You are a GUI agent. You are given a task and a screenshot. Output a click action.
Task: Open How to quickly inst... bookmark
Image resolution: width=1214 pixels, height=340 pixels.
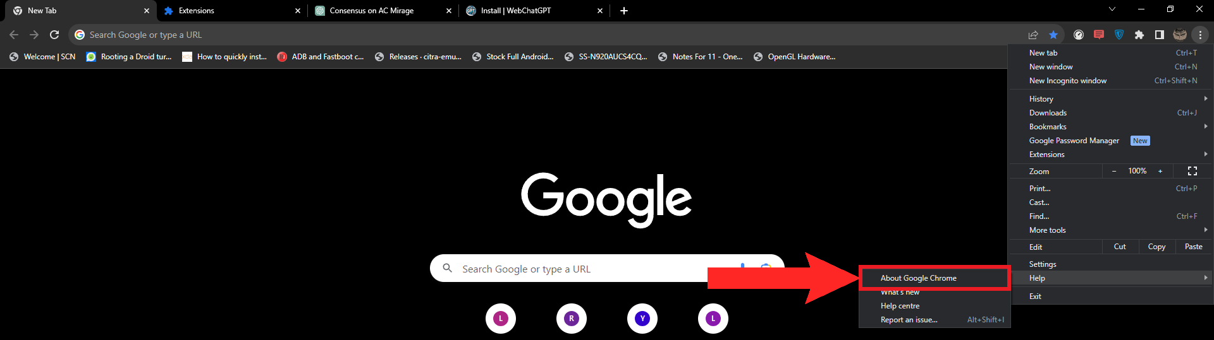tap(224, 57)
